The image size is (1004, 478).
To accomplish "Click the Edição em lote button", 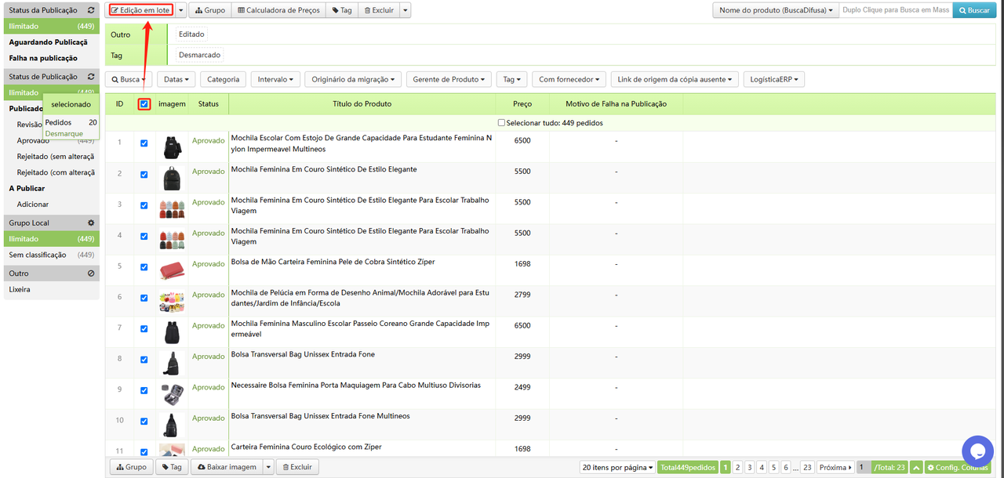I will click(x=140, y=10).
